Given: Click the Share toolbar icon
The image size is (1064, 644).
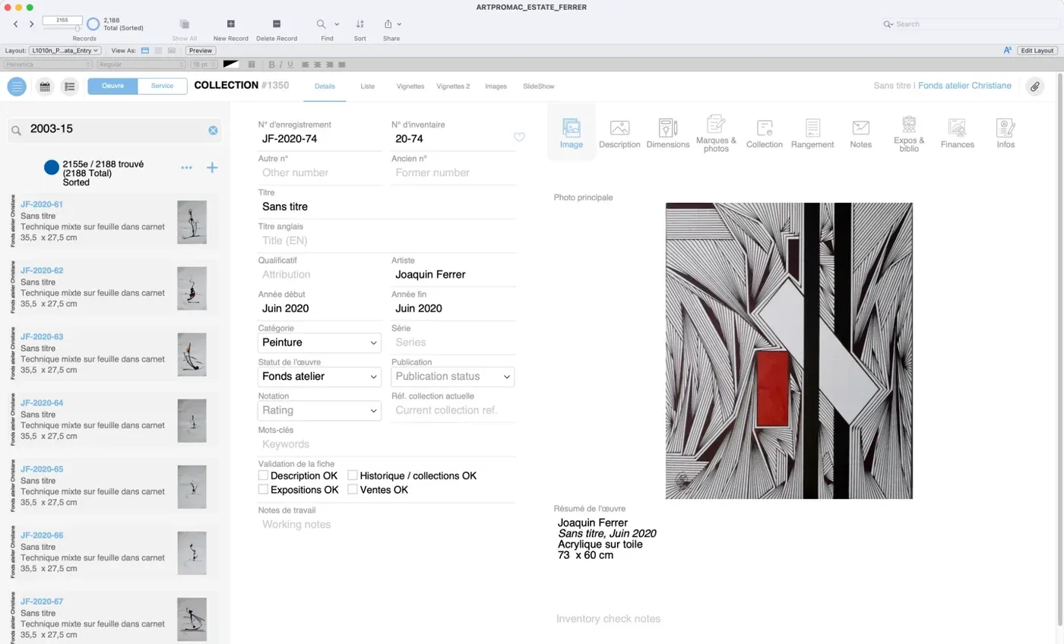Looking at the screenshot, I should (388, 24).
